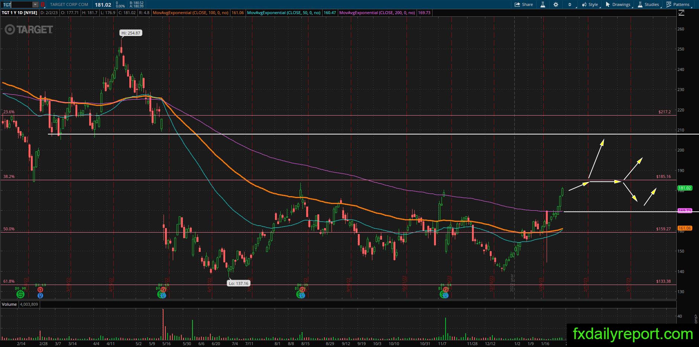
Task: Click the red icon beside the symbol box
Action: pyautogui.click(x=43, y=4)
